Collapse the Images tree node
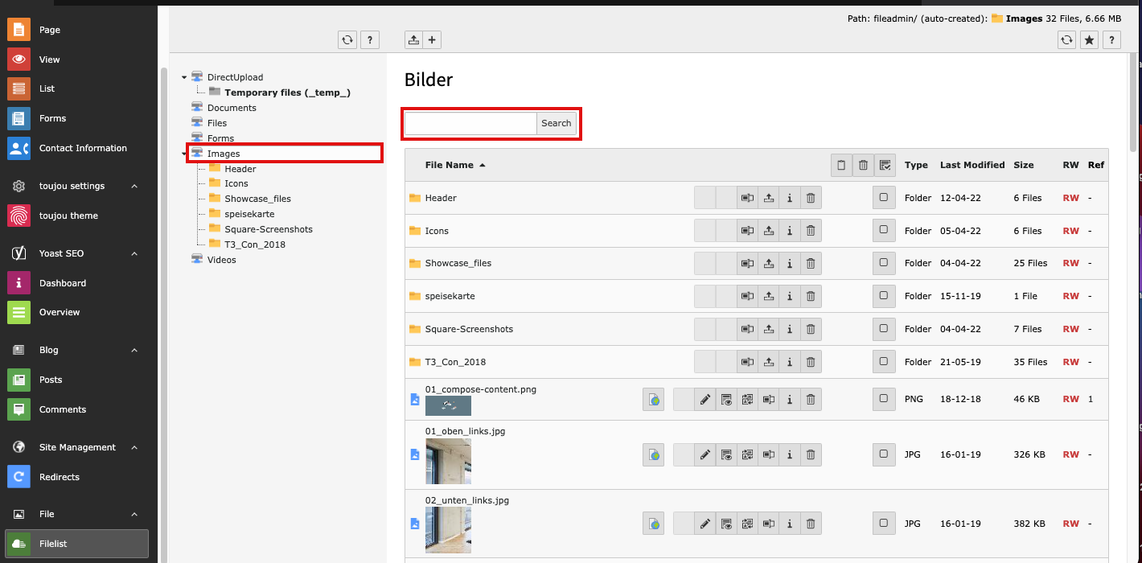This screenshot has width=1142, height=563. pyautogui.click(x=184, y=154)
